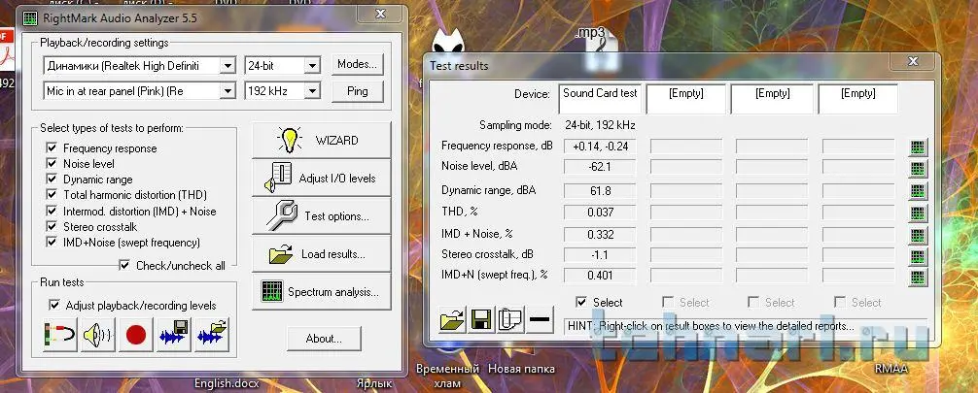Click Dynamic range result 61.8

coord(600,190)
